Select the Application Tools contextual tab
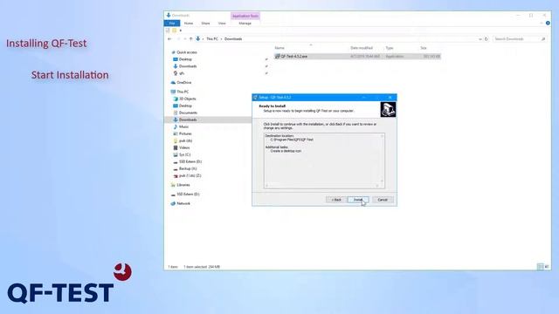 pos(245,16)
